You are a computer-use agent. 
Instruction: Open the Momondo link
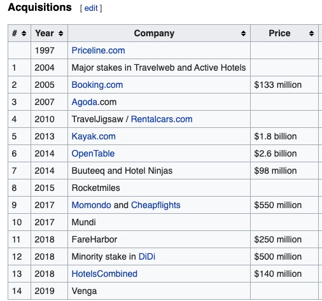tap(91, 205)
